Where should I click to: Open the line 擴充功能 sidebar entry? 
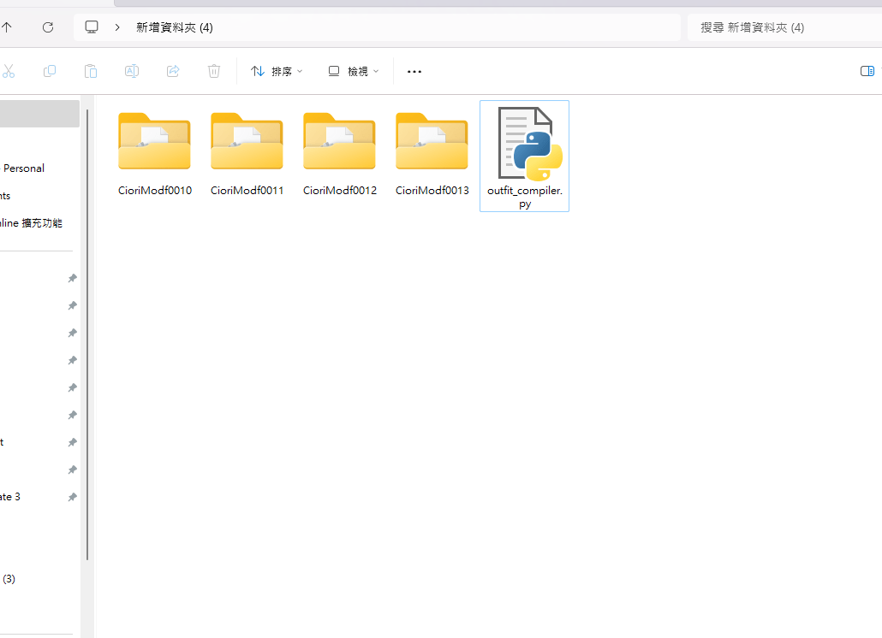click(x=31, y=223)
